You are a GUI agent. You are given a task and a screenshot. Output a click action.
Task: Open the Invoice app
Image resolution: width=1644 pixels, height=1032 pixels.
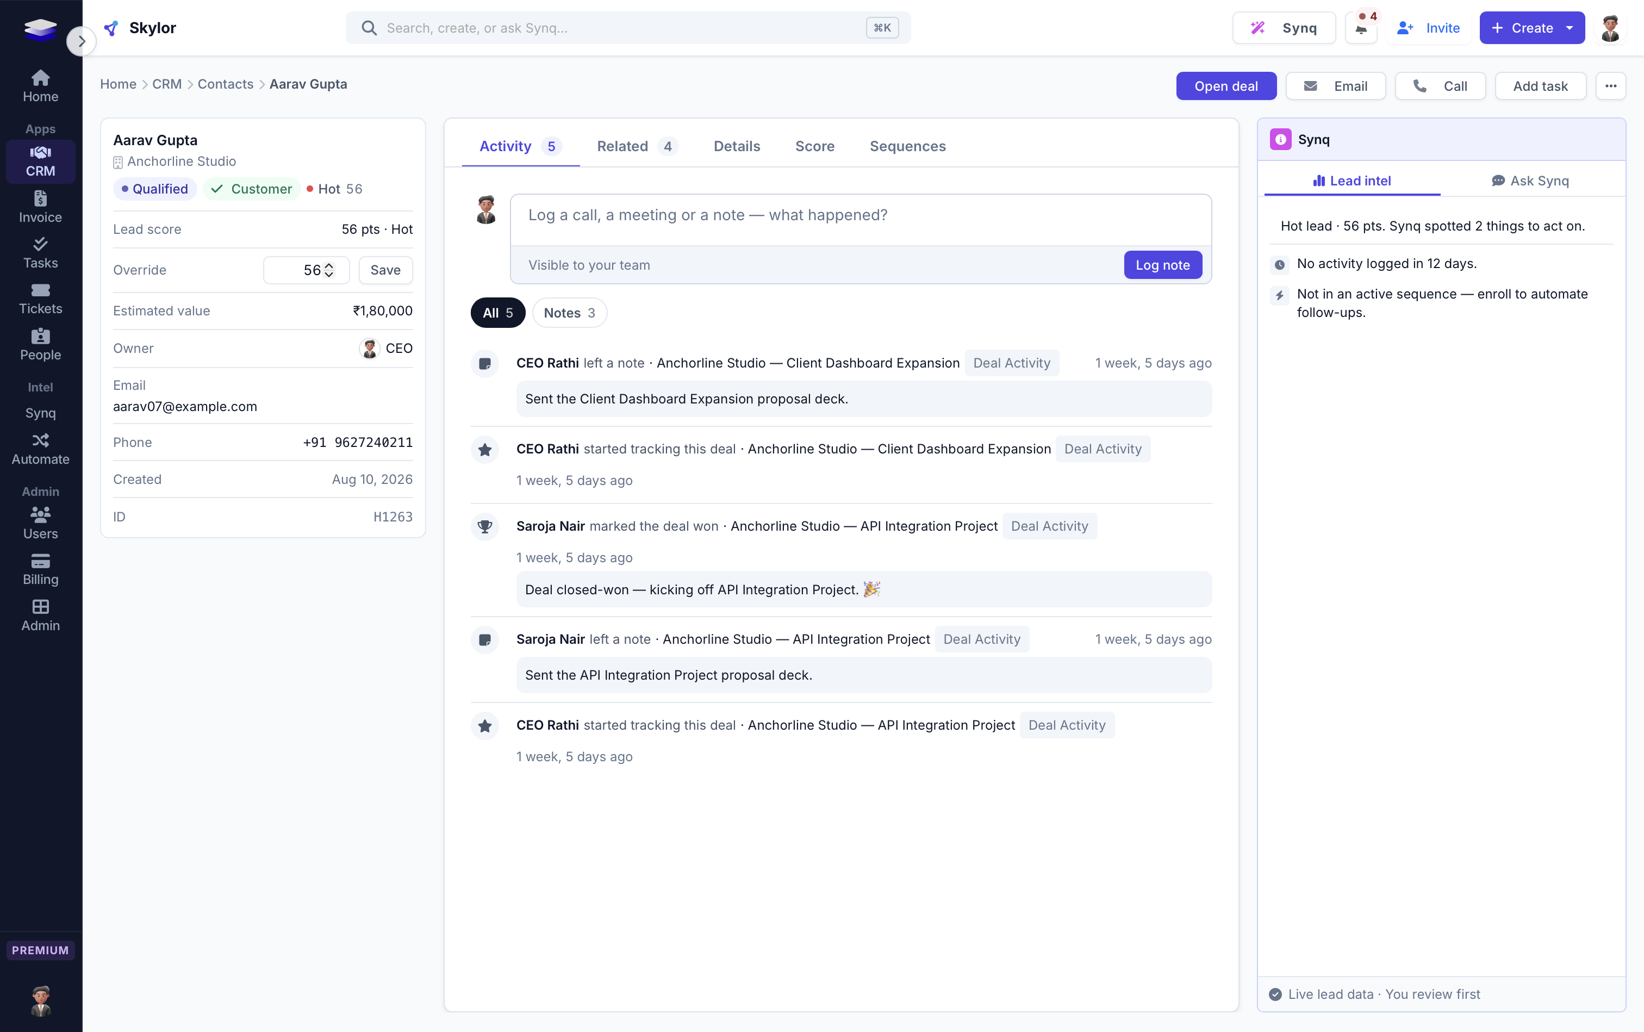(x=40, y=207)
